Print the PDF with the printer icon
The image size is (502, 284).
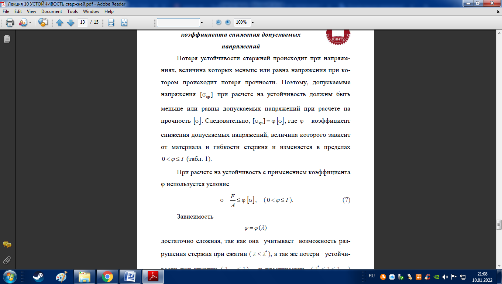10,23
